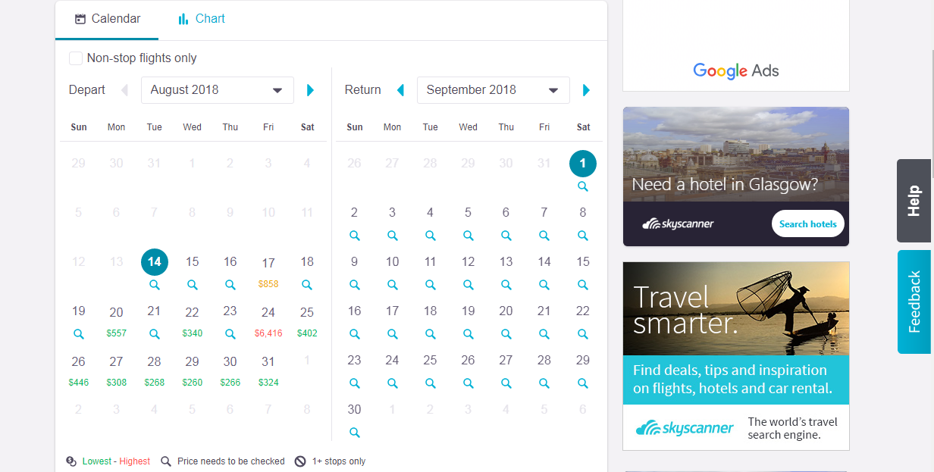
Task: Switch to the Chart tab
Action: coord(202,19)
